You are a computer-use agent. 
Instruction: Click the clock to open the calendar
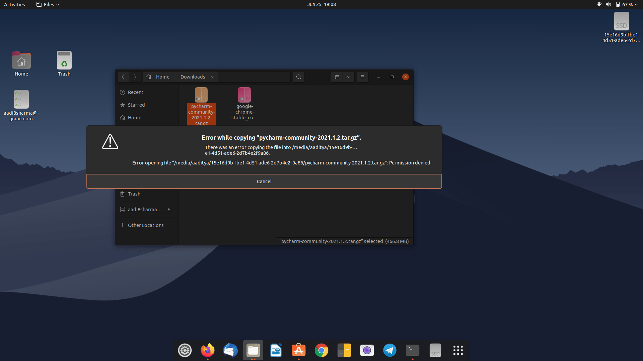tap(321, 4)
